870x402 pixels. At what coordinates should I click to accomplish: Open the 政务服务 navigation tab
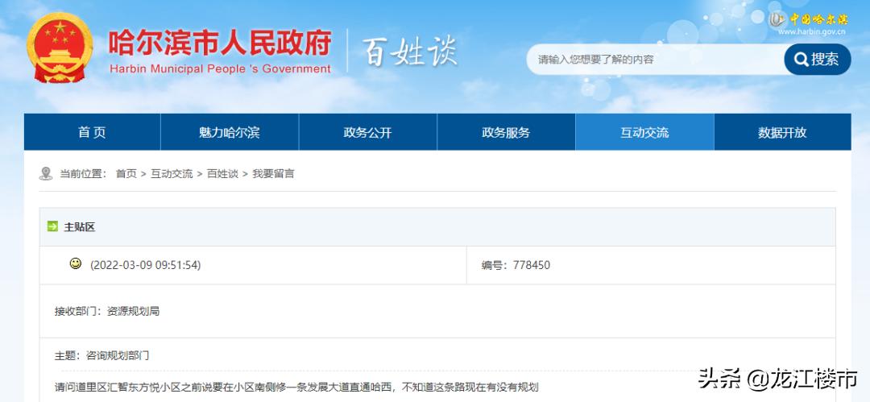(x=506, y=132)
